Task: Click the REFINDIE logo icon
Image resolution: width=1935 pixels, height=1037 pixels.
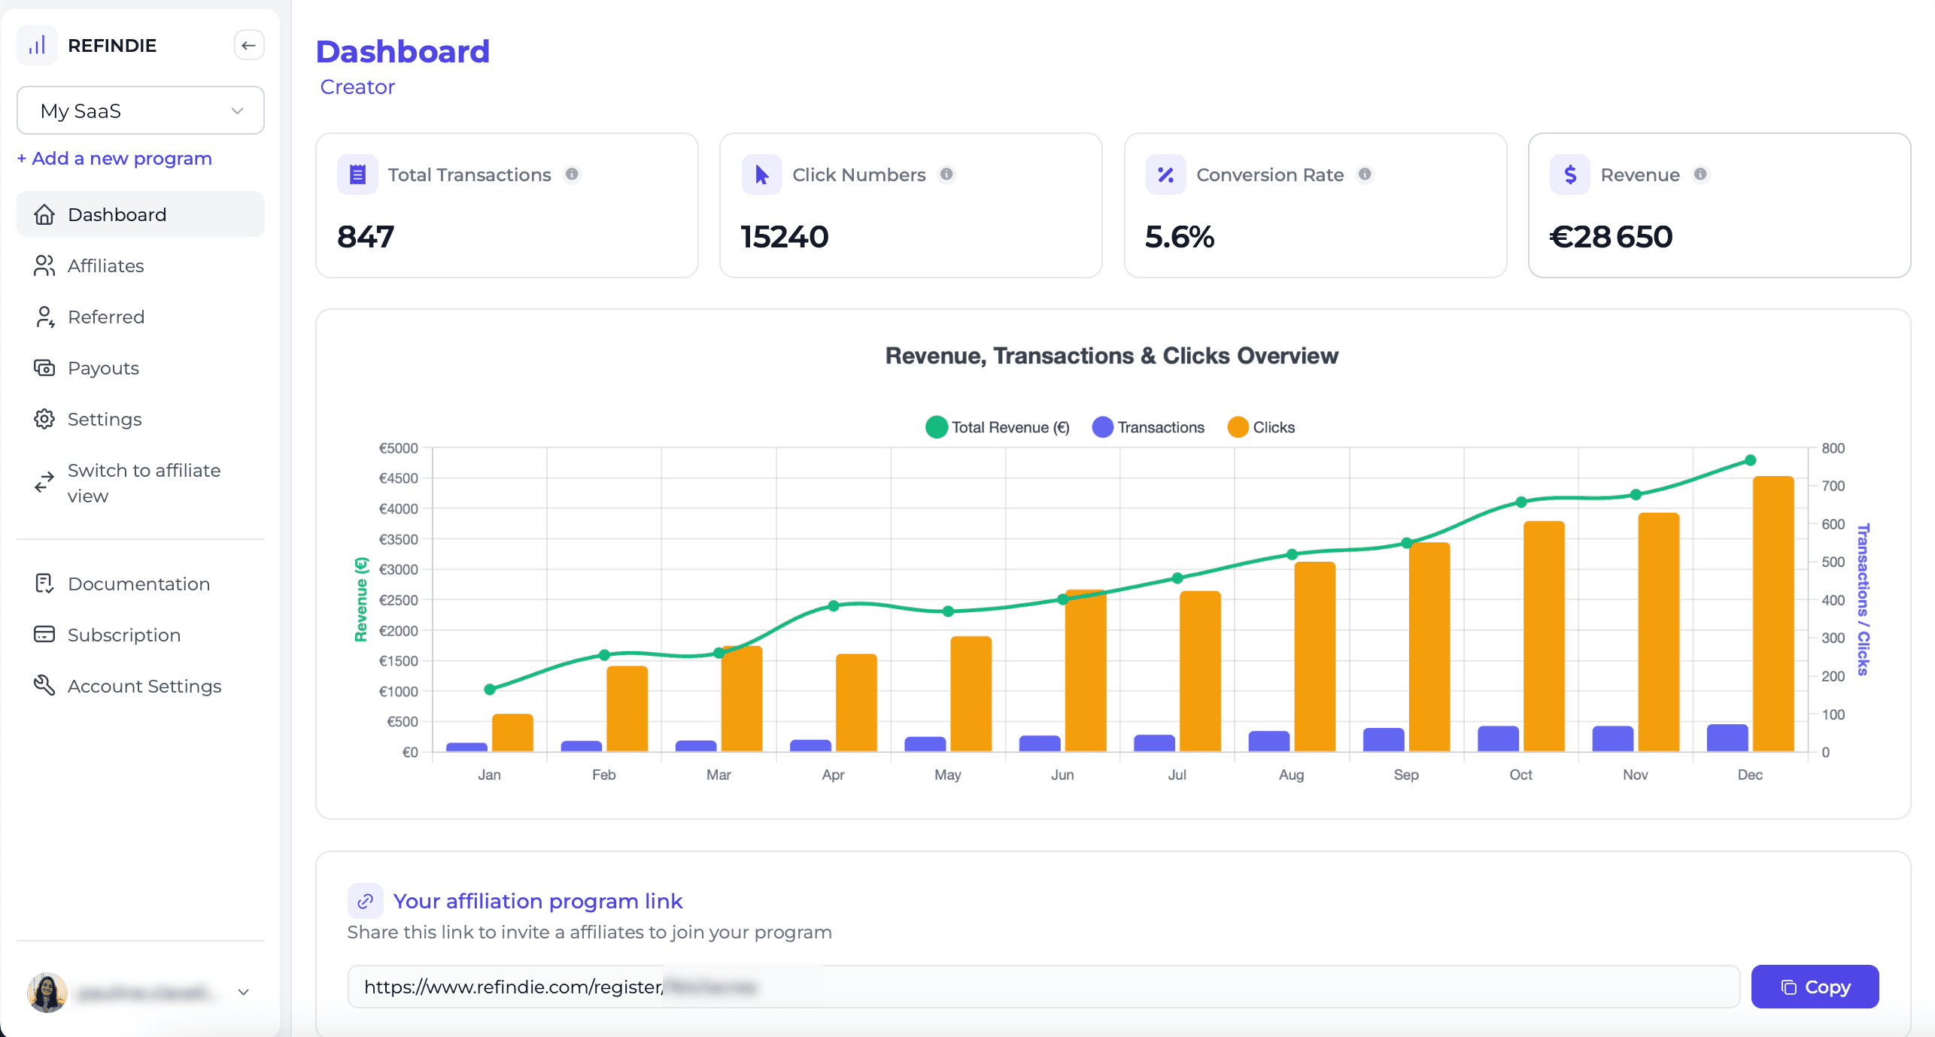Action: point(37,44)
